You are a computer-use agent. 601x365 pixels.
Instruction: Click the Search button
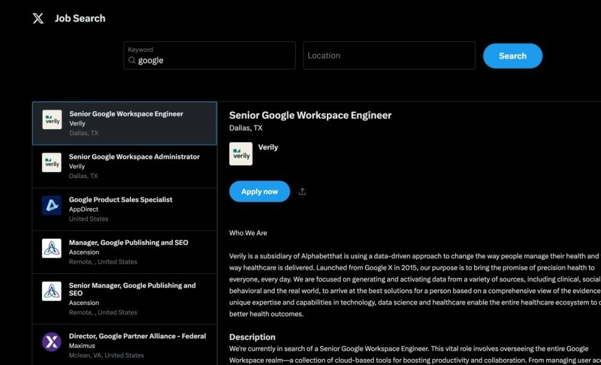(x=513, y=56)
